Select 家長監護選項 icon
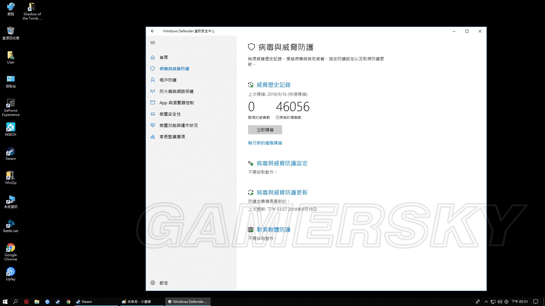This screenshot has width=545, height=306. (153, 136)
